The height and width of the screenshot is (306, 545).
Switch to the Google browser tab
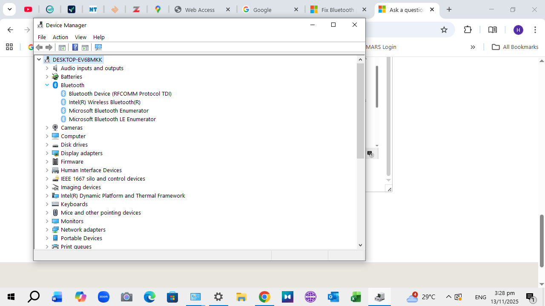point(271,10)
